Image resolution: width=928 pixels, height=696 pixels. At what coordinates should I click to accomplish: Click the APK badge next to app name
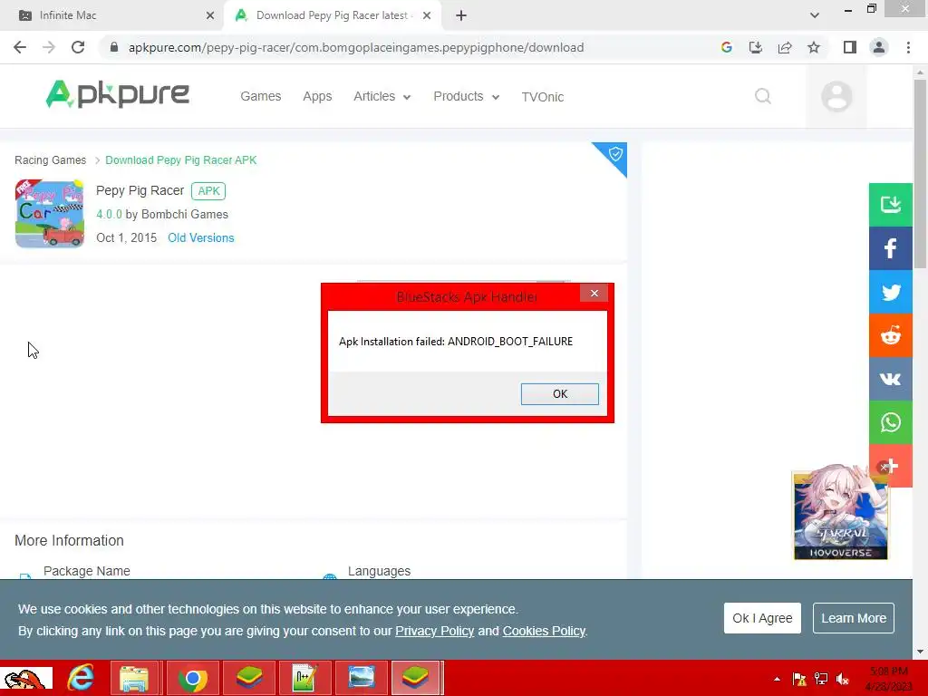(208, 191)
